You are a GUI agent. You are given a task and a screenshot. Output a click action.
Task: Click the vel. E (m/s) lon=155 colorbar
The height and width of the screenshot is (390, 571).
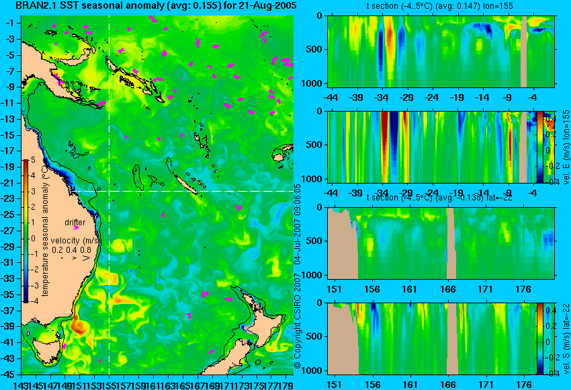(x=540, y=147)
